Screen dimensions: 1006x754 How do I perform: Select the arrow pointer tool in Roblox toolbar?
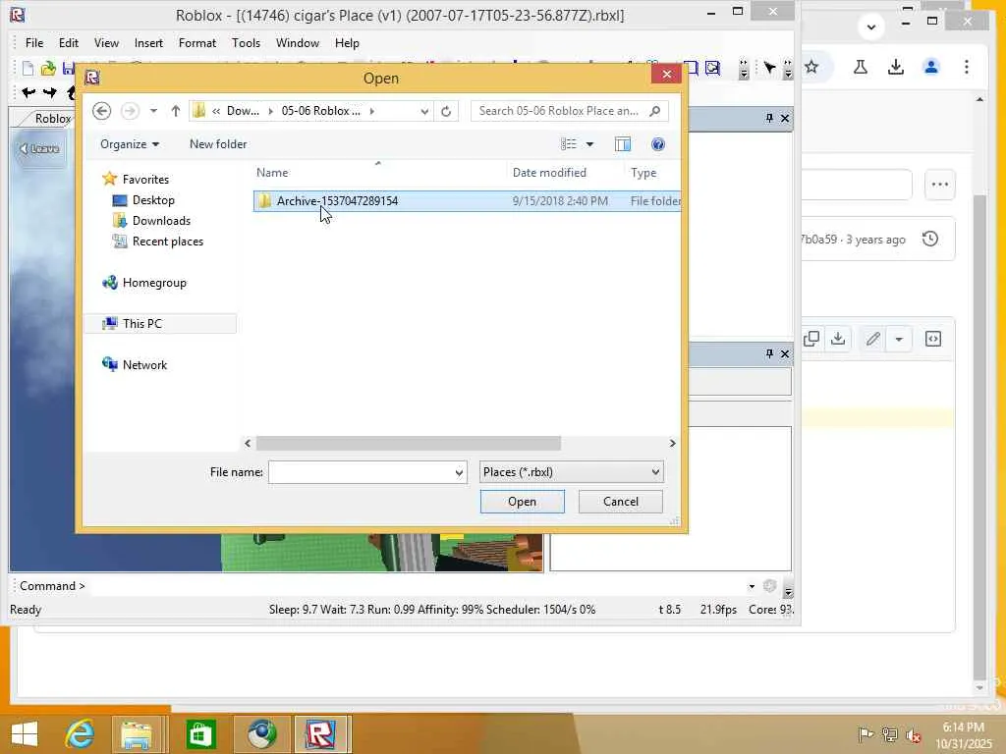pos(769,68)
